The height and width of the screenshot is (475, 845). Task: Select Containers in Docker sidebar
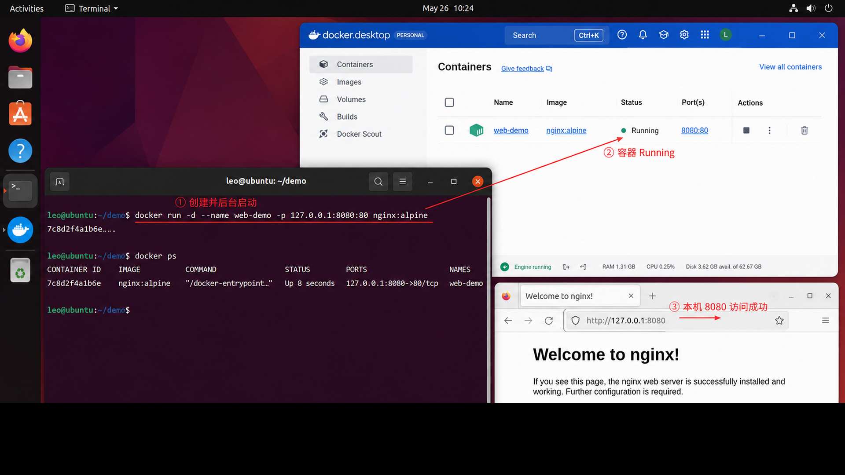point(361,64)
